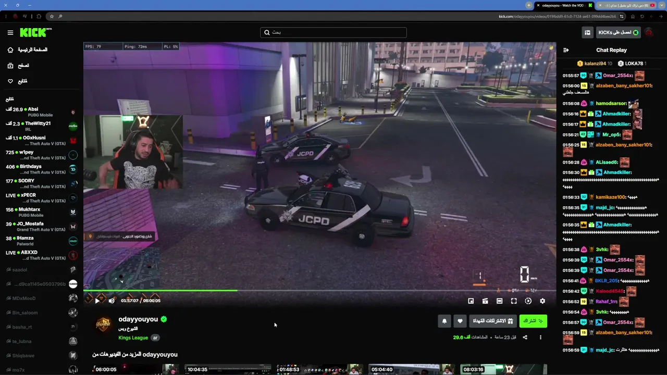Open OGxHusni channel in sidebar
This screenshot has height=375, width=667.
point(42,141)
